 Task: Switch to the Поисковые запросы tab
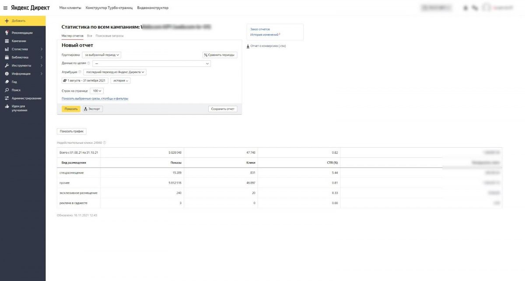point(109,36)
